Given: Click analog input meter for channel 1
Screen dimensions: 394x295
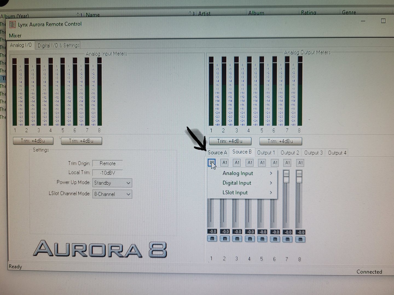Looking at the screenshot, I should [15, 92].
